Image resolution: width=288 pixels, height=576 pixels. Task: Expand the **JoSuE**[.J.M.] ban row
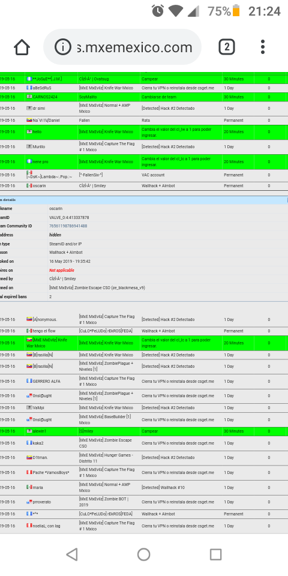tap(144, 79)
